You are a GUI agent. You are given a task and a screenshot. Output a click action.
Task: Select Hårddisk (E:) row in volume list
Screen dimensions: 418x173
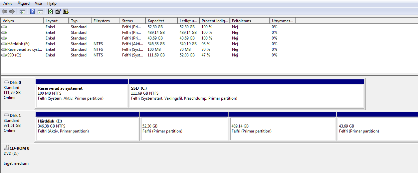(148, 44)
